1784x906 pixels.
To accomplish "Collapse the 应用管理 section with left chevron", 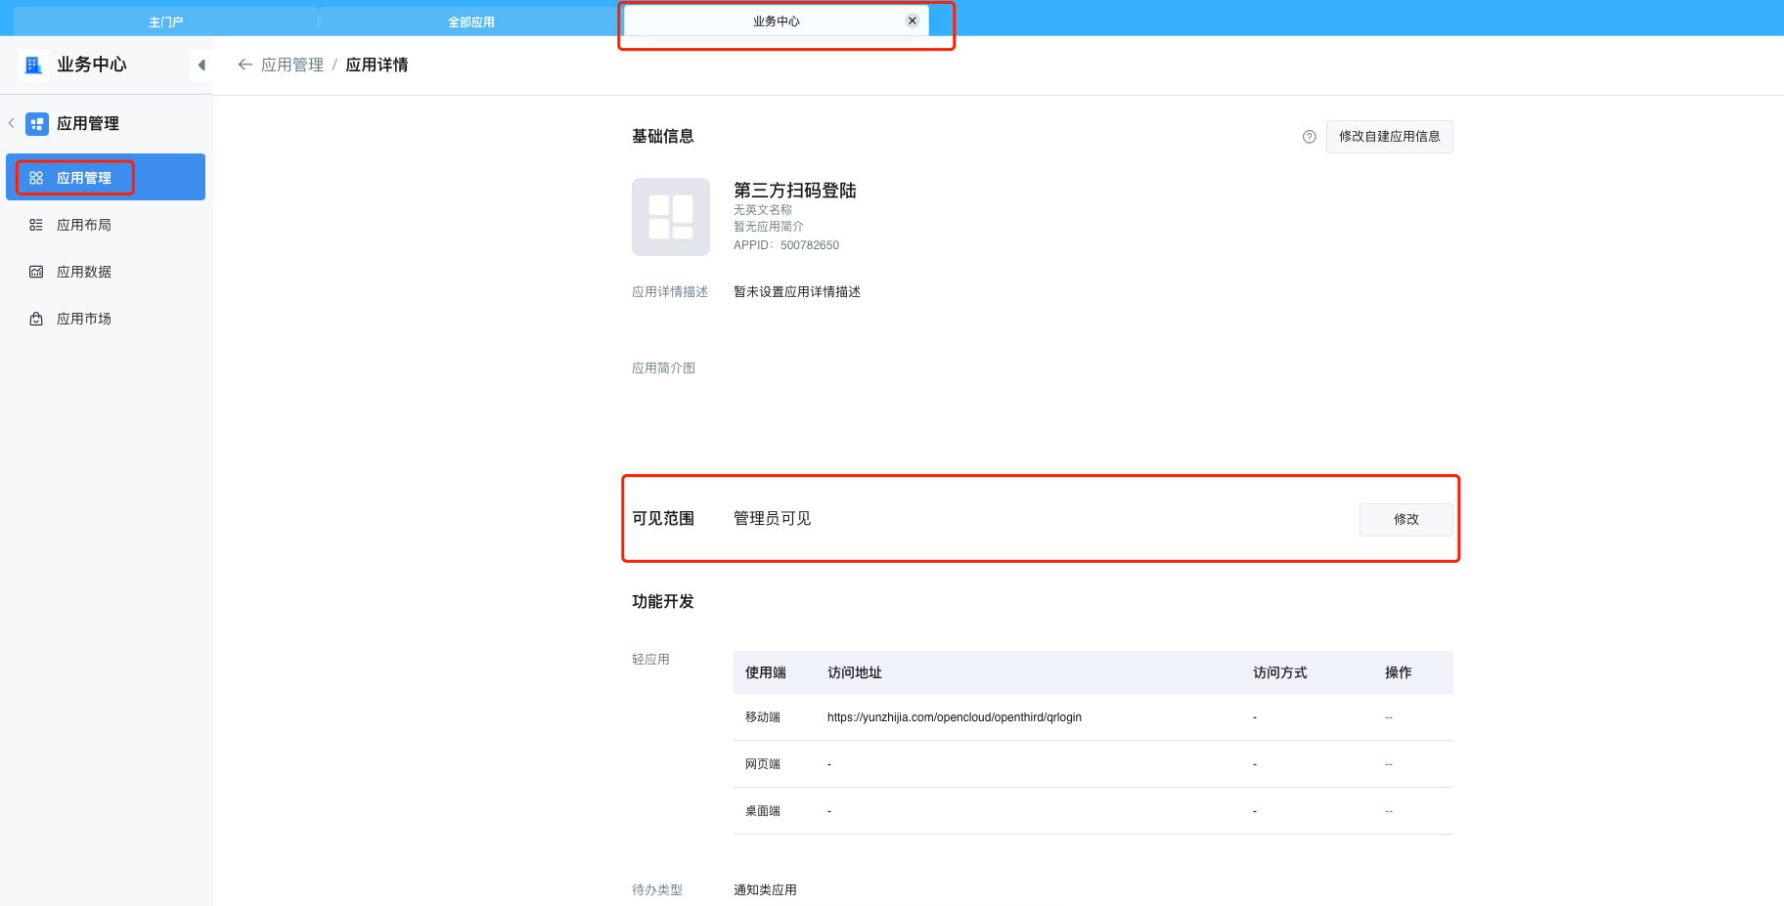I will click(12, 123).
